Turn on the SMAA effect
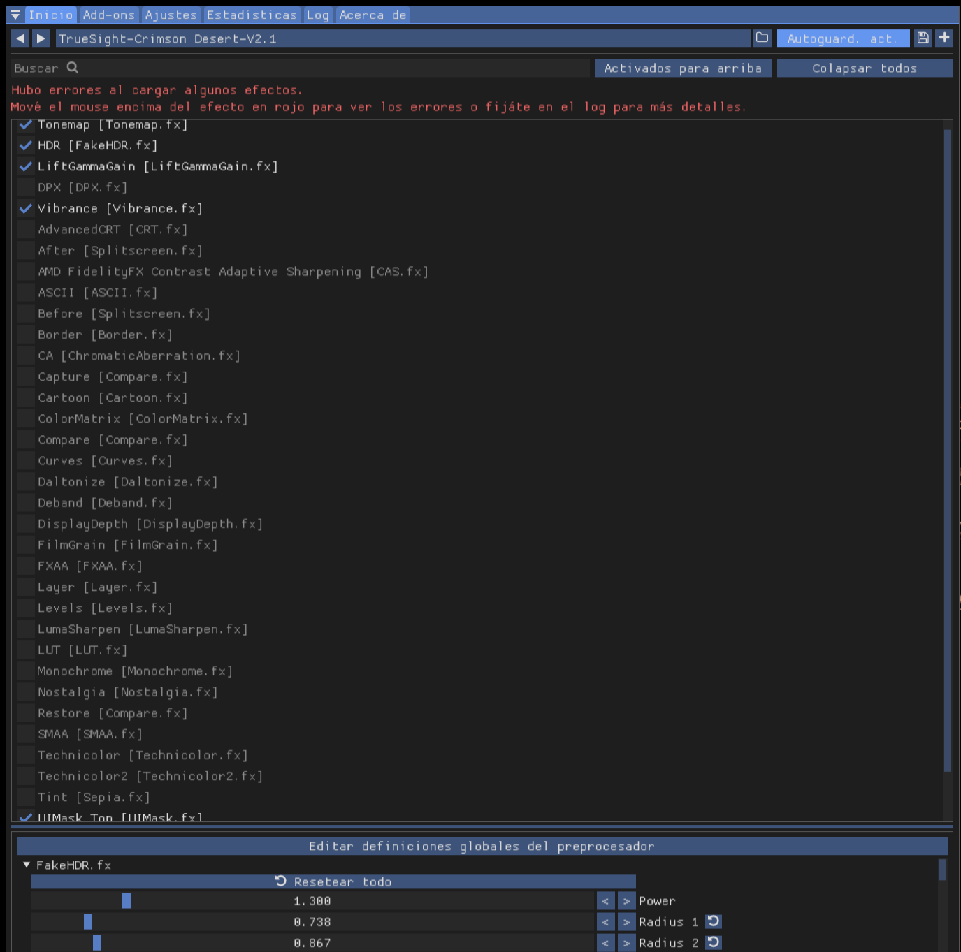This screenshot has width=961, height=952. [x=26, y=734]
